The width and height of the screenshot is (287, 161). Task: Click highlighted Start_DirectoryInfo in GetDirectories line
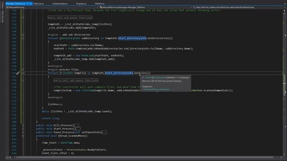132,38
